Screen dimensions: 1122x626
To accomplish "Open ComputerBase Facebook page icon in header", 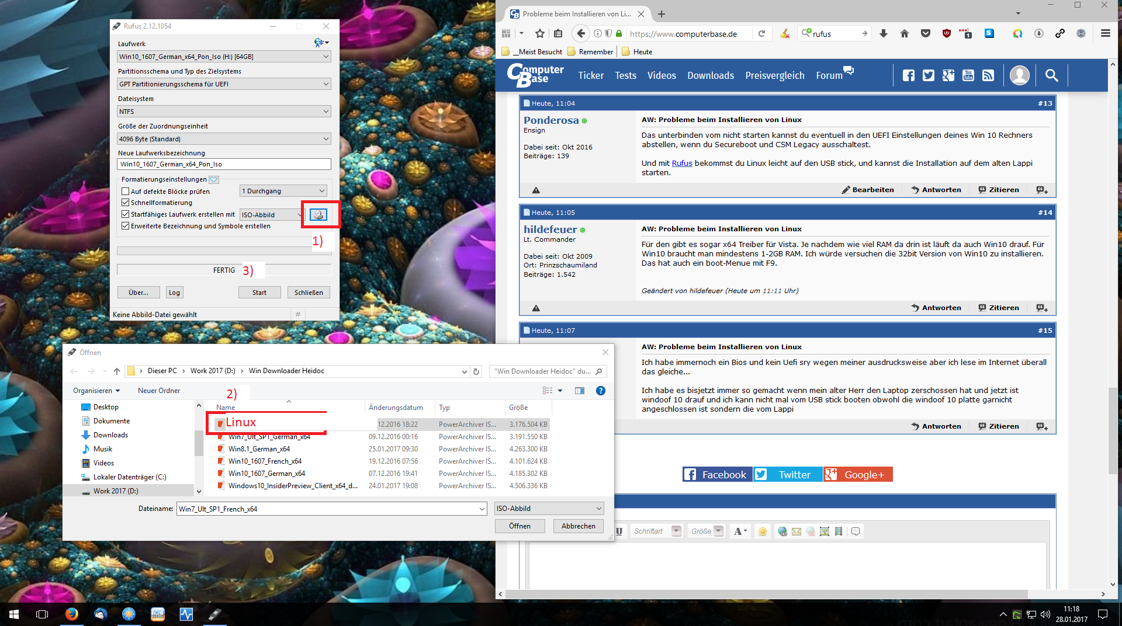I will tap(909, 75).
